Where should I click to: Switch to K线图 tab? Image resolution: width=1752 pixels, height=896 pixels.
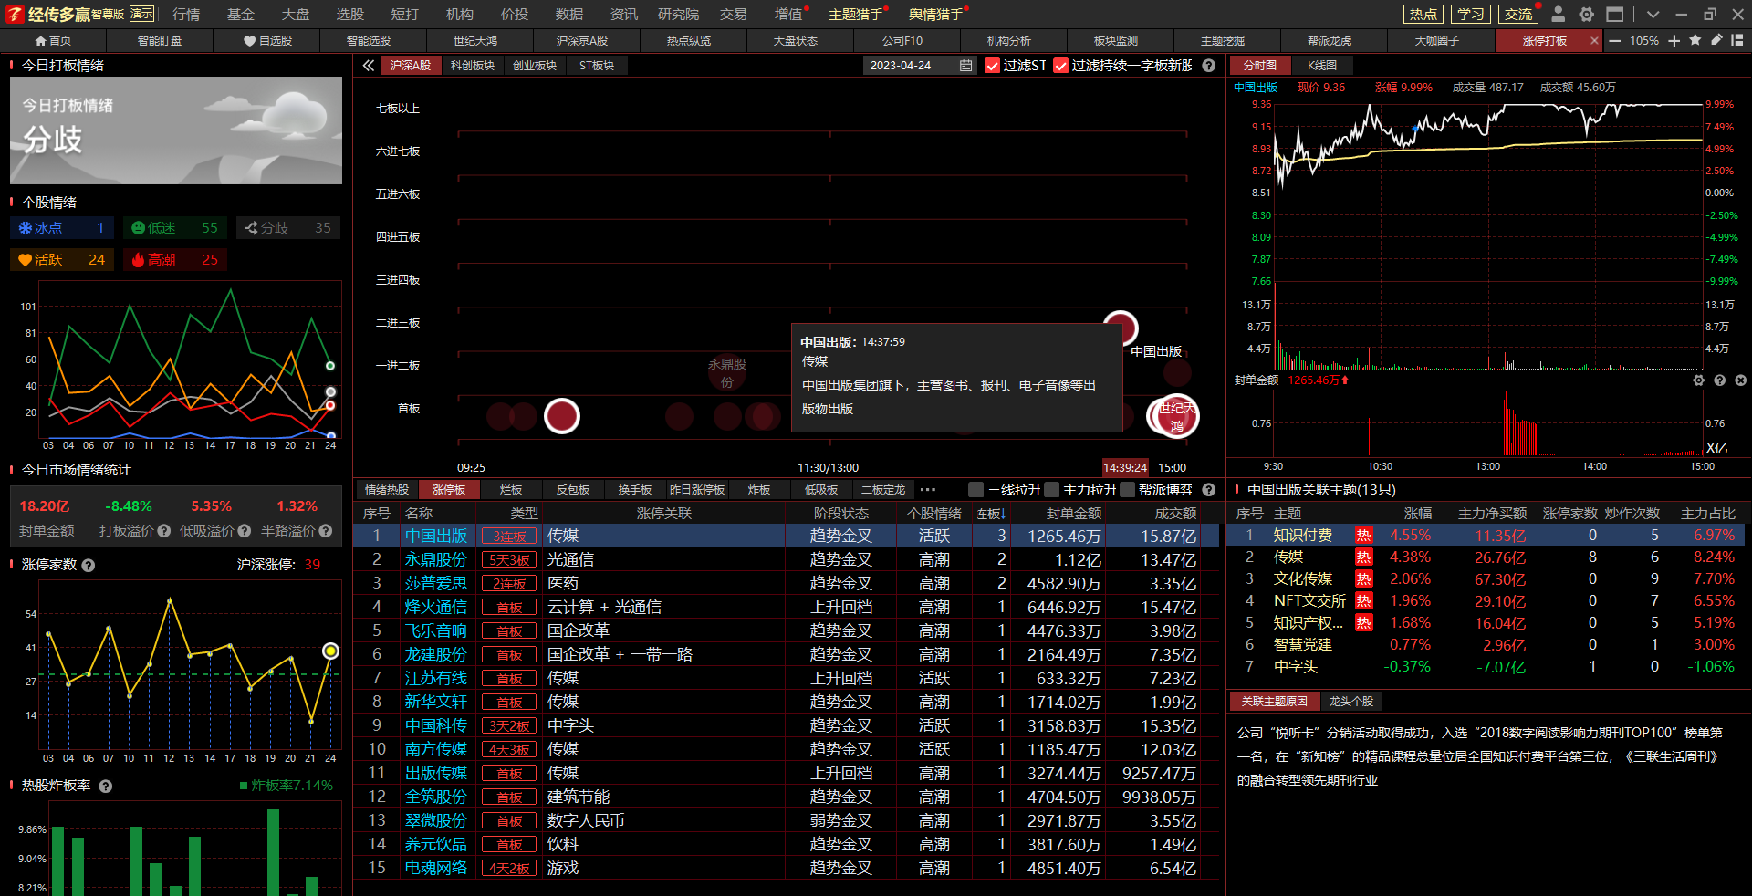[x=1322, y=66]
